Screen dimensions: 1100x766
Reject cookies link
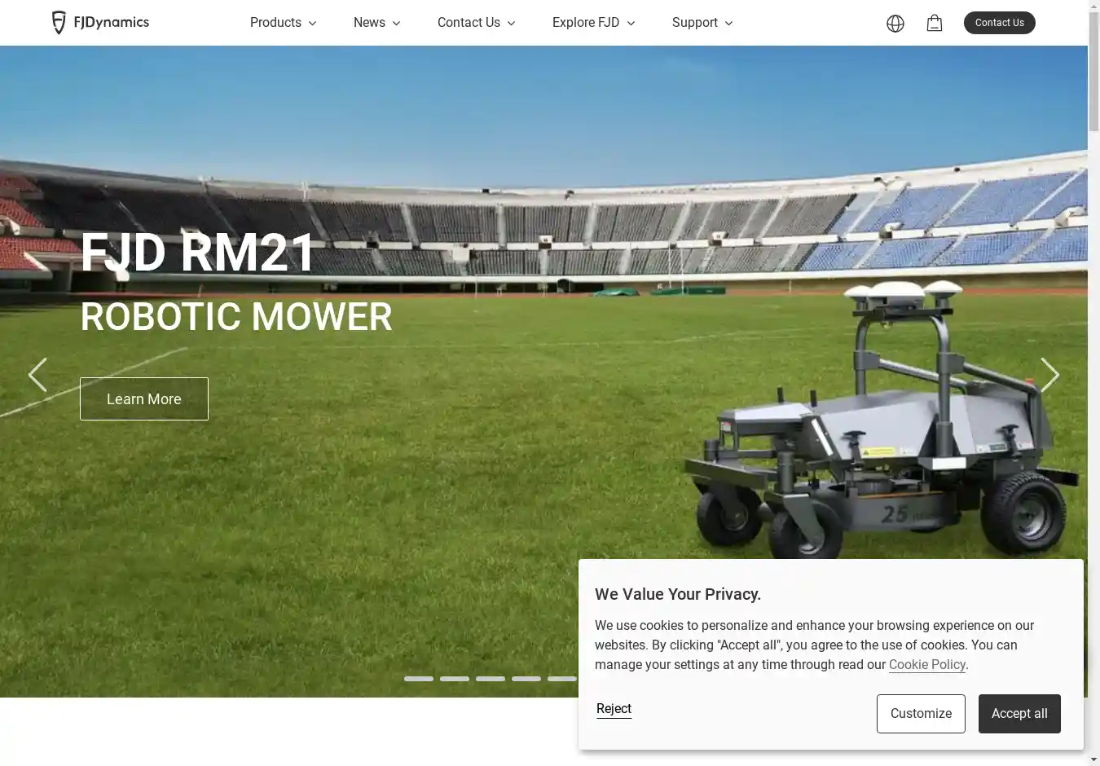(614, 709)
